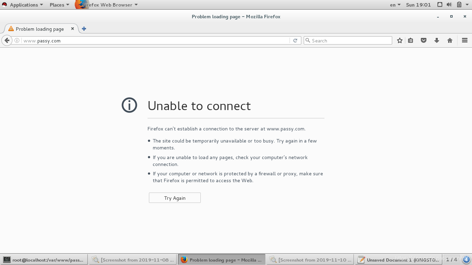Open Screenshot from 2019-11-10 window in taskbar

(310, 260)
